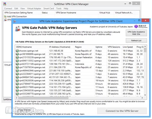Viewport: 152px width, 119px height.
Task: Click the Refresh List button
Action: (136, 41)
